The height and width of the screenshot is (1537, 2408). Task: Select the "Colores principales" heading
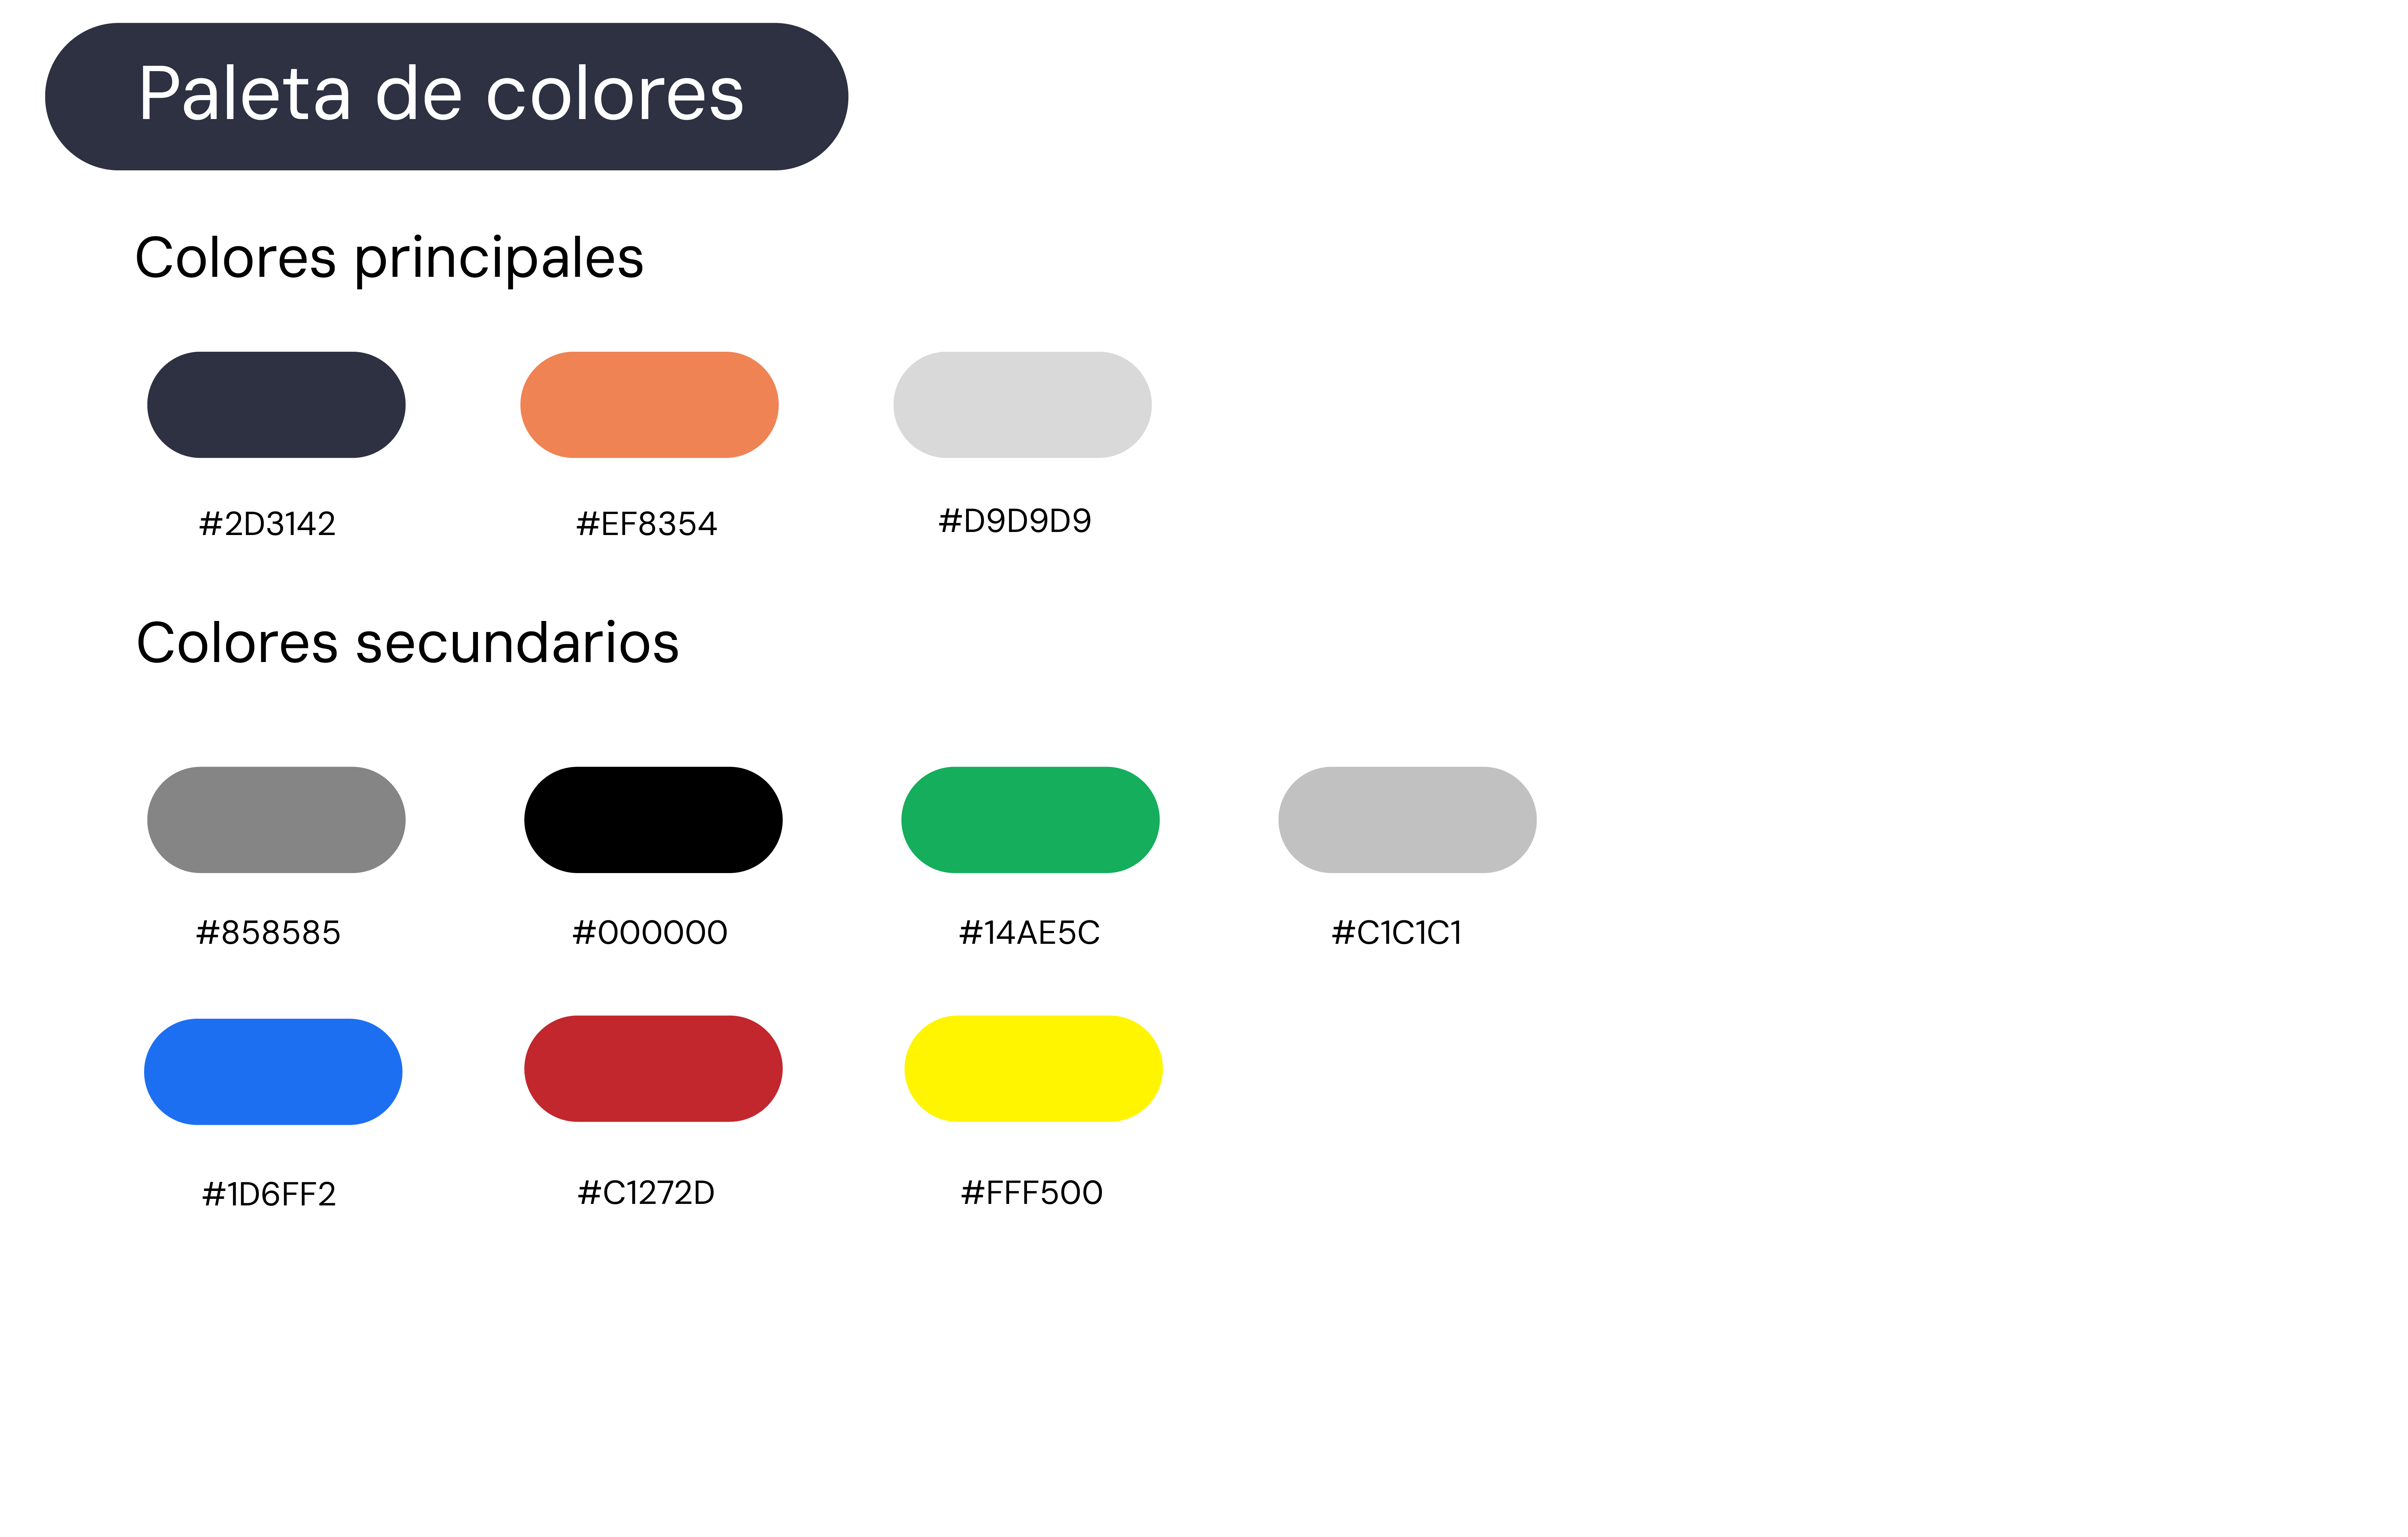tap(389, 258)
